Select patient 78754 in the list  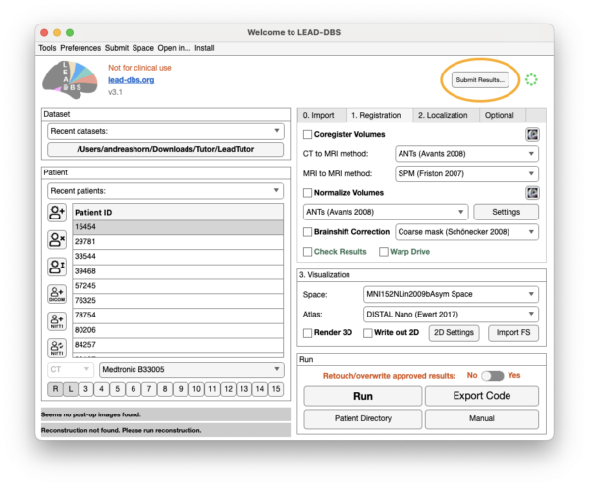pos(178,316)
